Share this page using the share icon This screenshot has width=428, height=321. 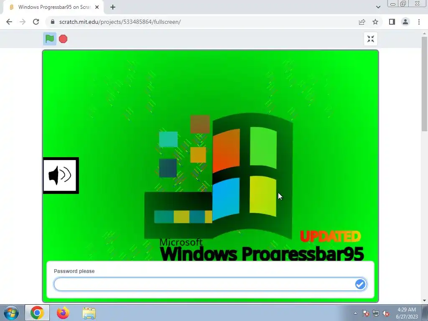tap(362, 22)
